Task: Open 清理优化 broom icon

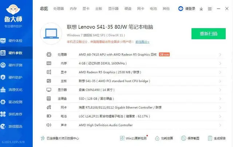Action: tap(3, 89)
